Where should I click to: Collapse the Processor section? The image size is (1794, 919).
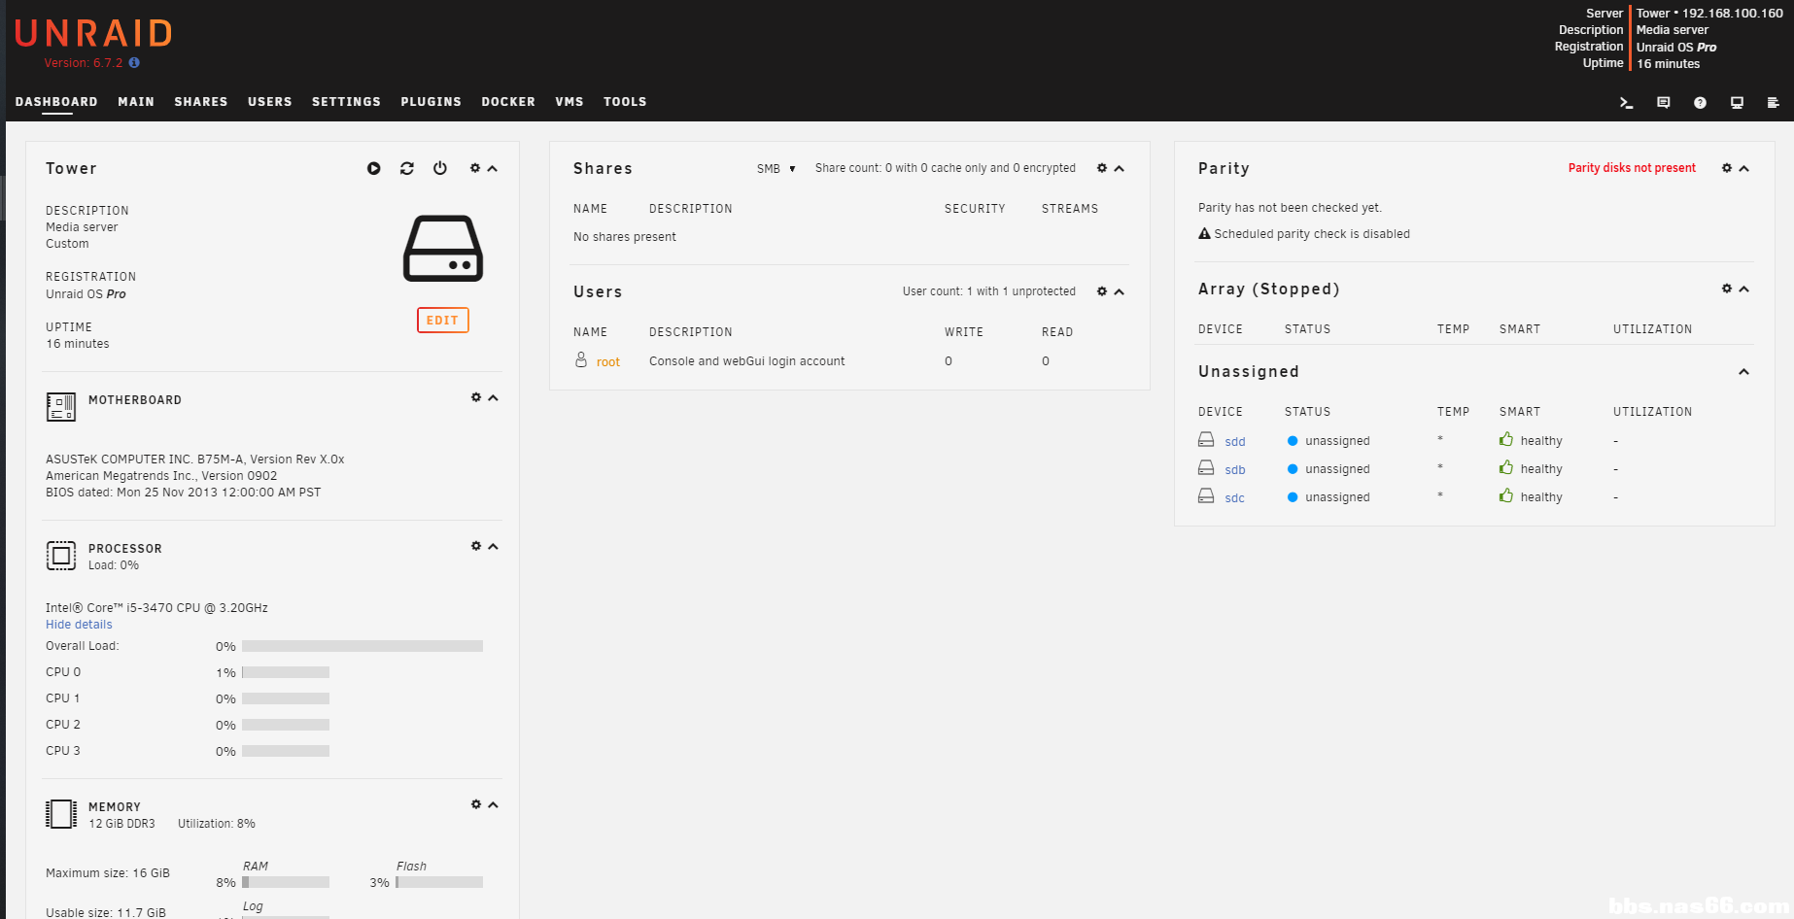(494, 547)
